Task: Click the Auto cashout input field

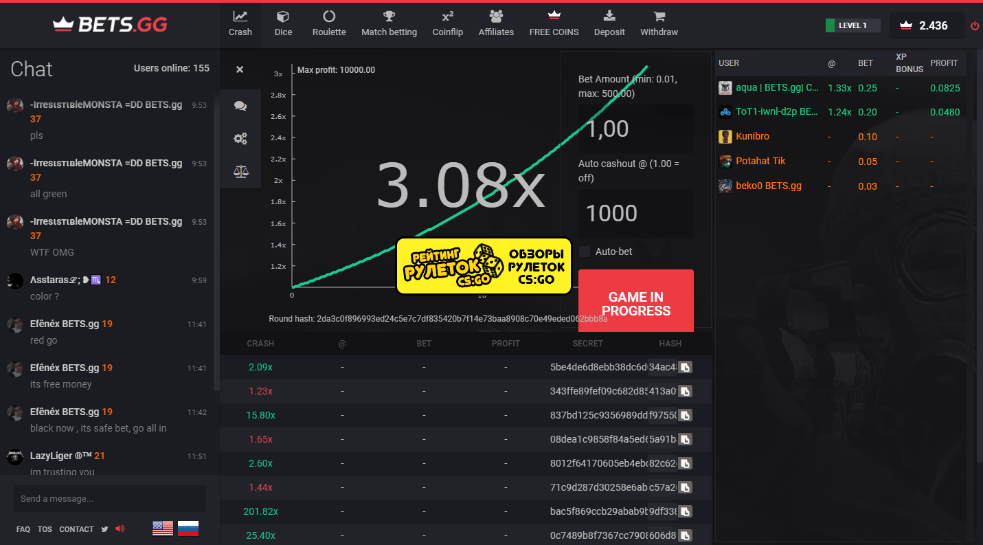Action: [635, 213]
